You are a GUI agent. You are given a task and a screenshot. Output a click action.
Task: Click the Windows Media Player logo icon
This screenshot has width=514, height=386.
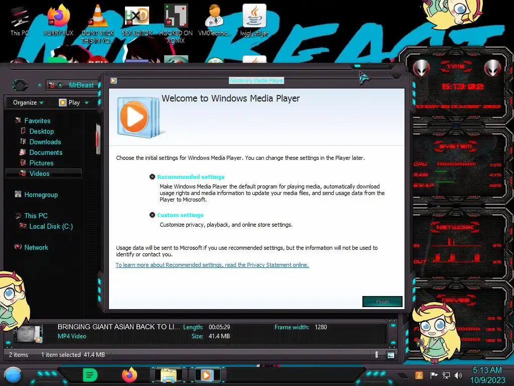(139, 117)
